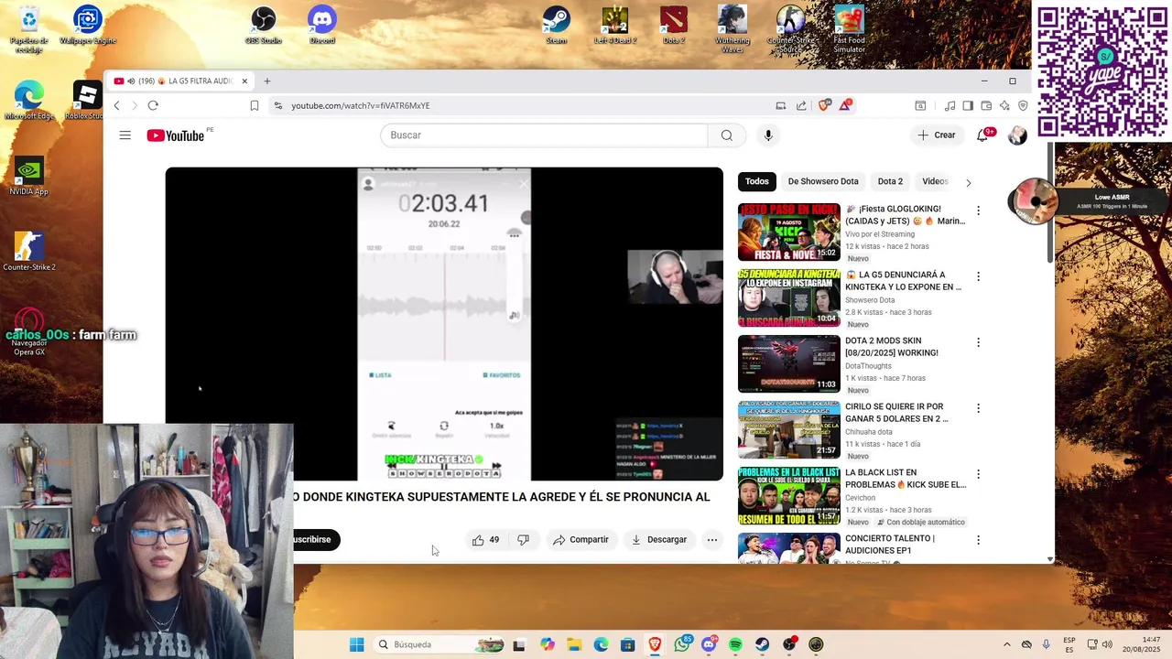
Task: Open DOTA 2 MODS SKIN thumbnail
Action: 788,364
